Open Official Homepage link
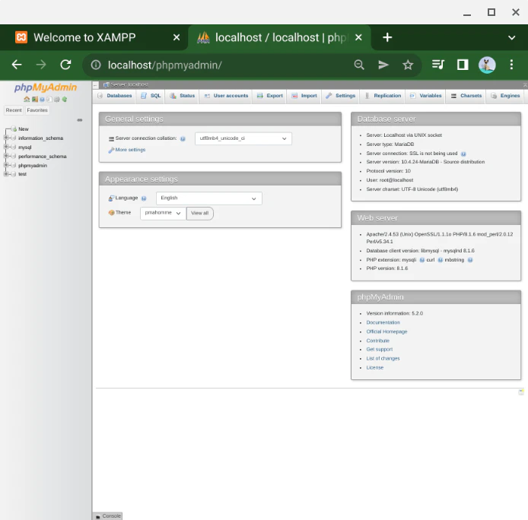 (x=386, y=332)
